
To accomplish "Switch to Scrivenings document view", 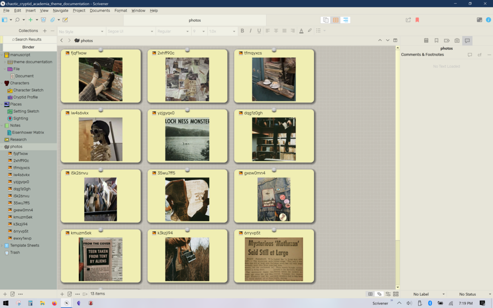I will click(326, 20).
